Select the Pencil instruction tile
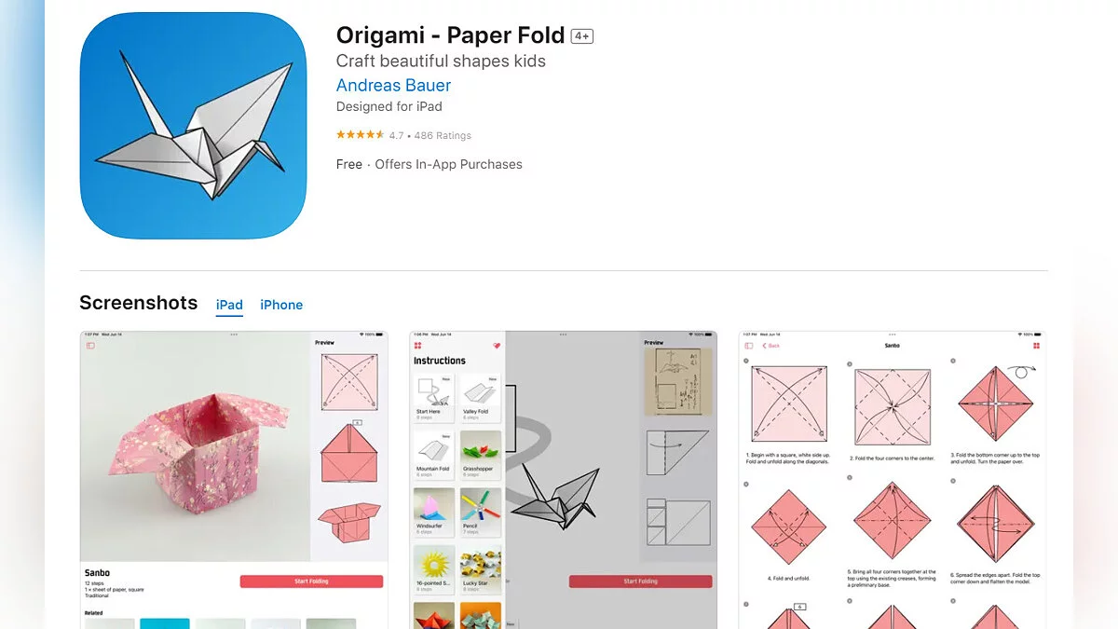Image resolution: width=1118 pixels, height=629 pixels. pos(481,512)
